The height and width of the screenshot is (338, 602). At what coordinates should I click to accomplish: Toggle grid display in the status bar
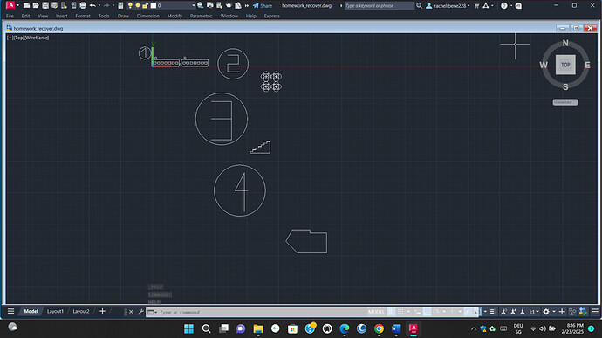pos(391,312)
